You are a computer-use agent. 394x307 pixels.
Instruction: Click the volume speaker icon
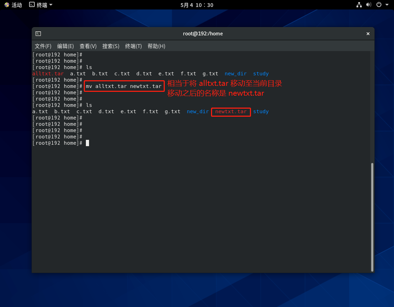[x=368, y=5]
